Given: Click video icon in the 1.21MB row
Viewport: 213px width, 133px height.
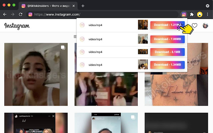Looking at the screenshot, I should pyautogui.click(x=82, y=25).
